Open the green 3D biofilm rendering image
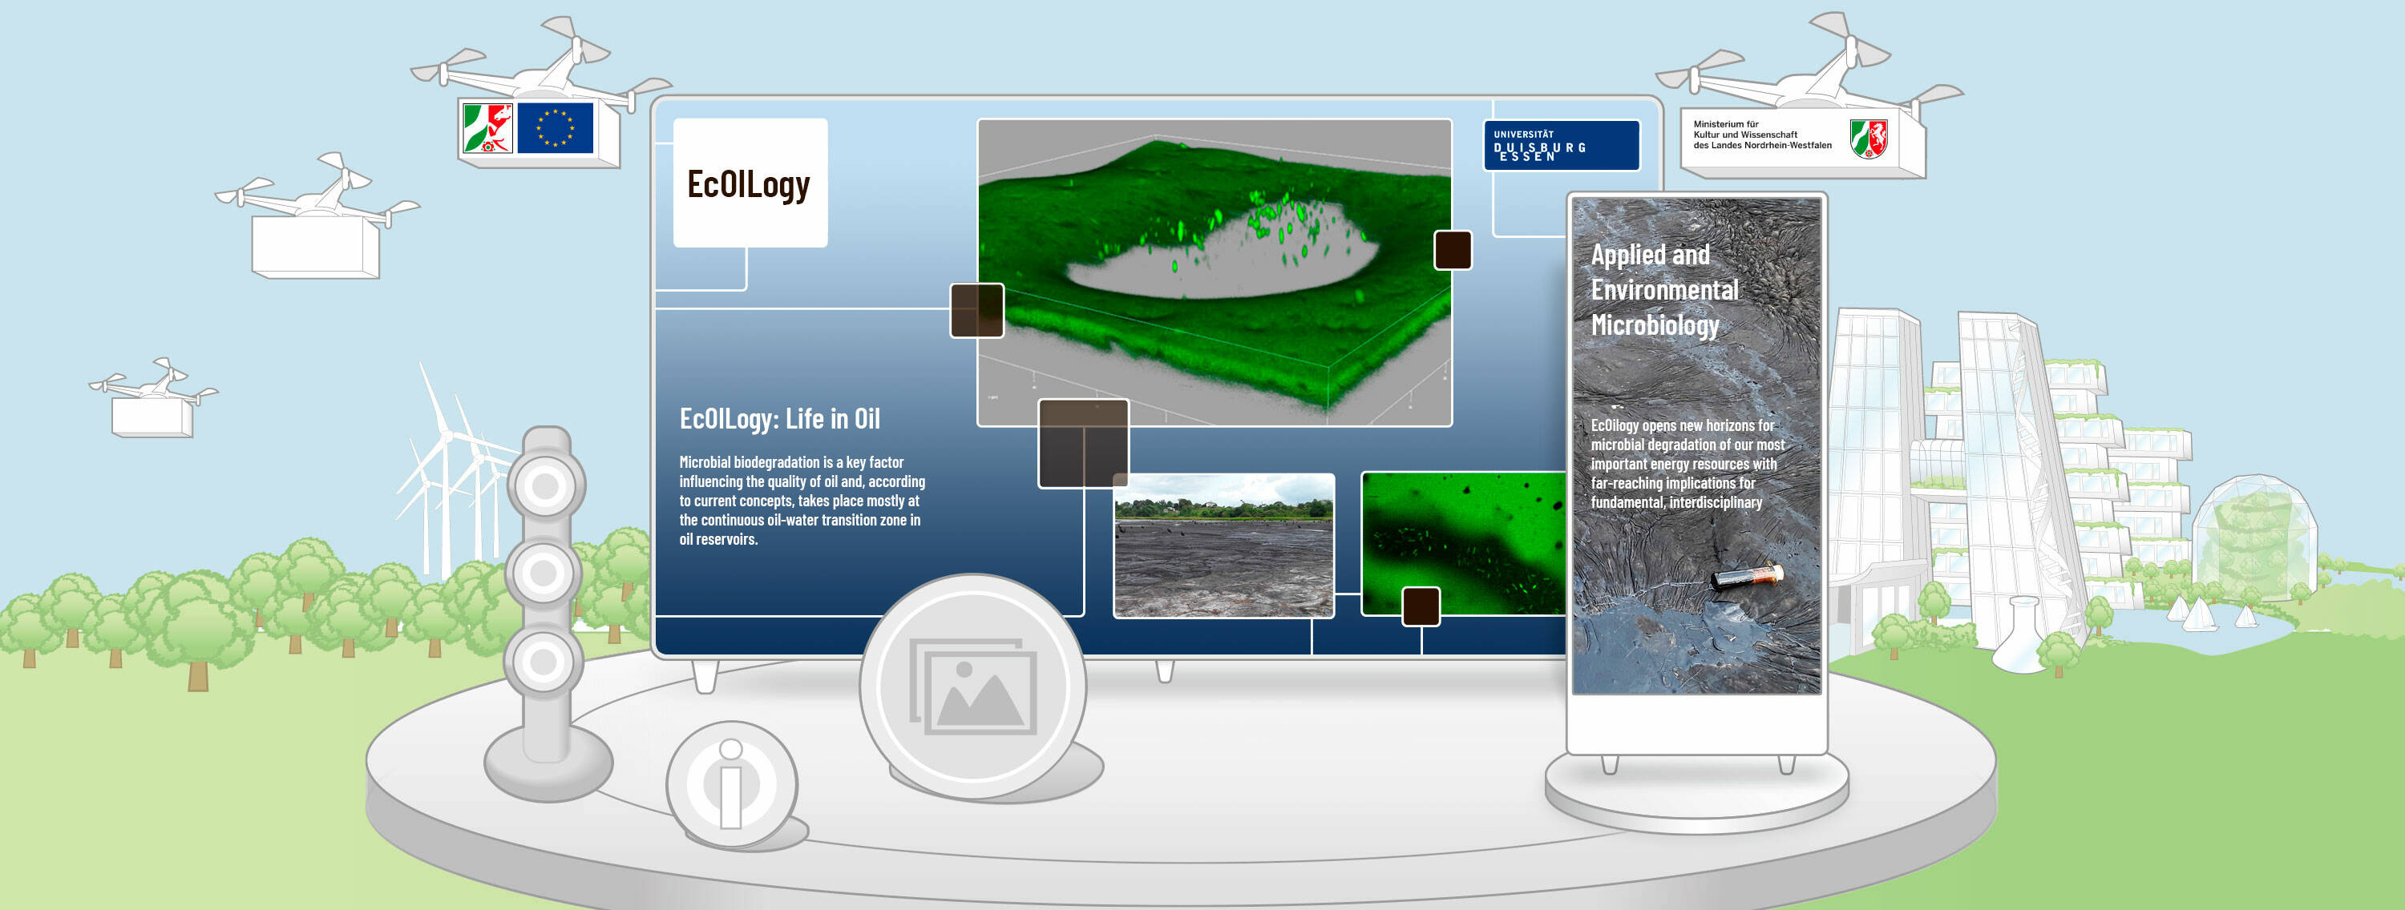 1215,272
